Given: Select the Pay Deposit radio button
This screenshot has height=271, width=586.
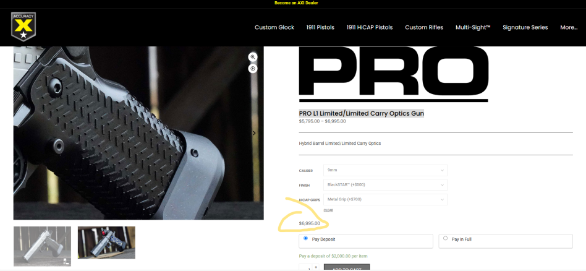Looking at the screenshot, I should tap(306, 238).
